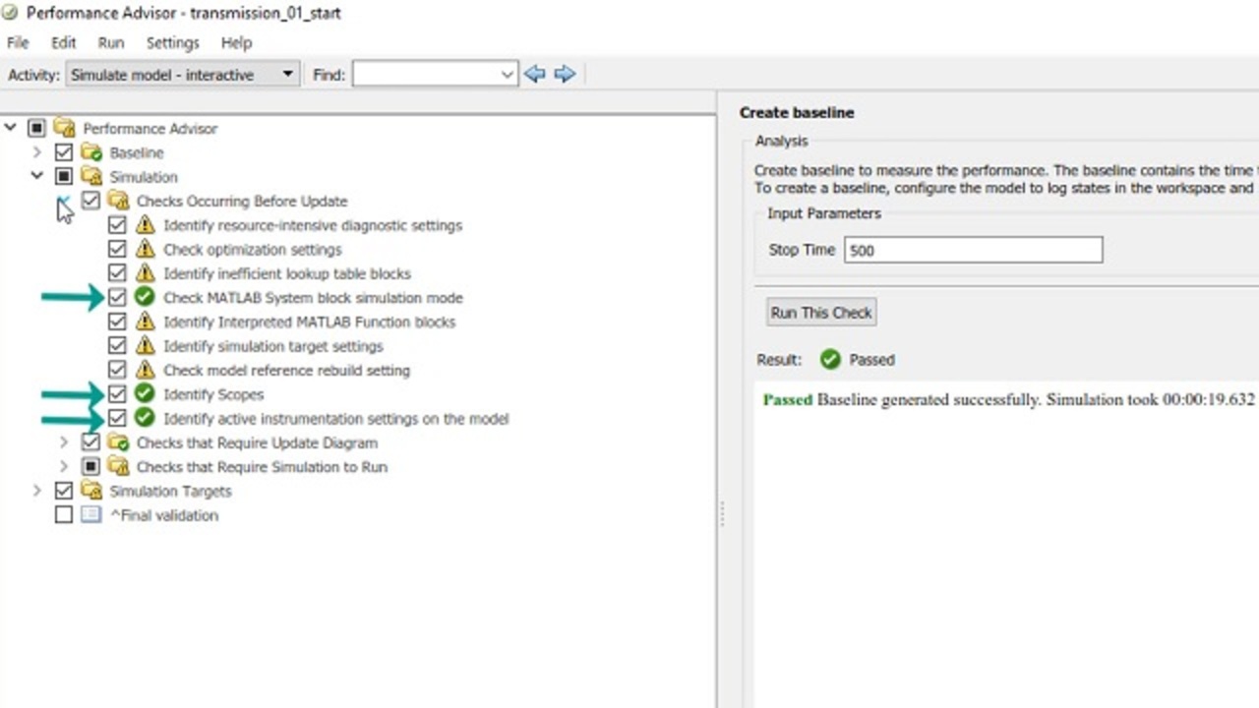Uncheck the Identify inefficient lookup table blocks checkbox

(118, 273)
